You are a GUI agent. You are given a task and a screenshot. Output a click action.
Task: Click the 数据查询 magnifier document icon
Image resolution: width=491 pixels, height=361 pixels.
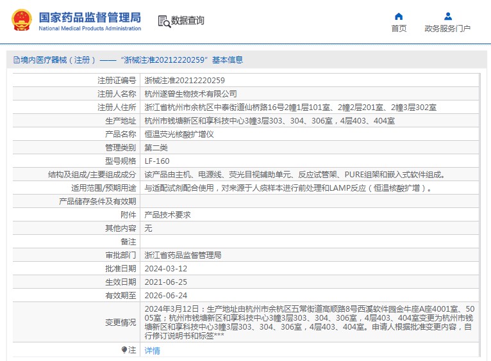click(x=164, y=21)
